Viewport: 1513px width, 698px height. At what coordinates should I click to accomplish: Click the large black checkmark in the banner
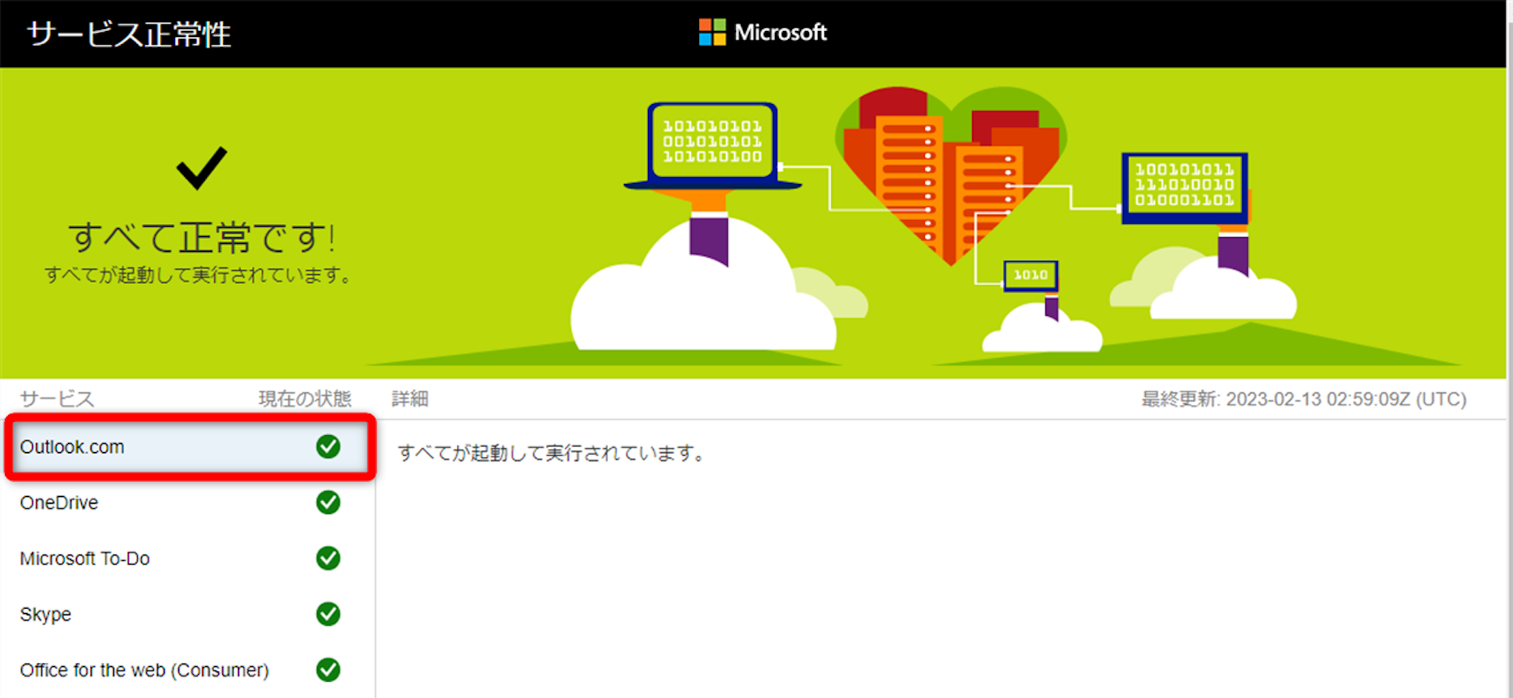click(x=202, y=168)
